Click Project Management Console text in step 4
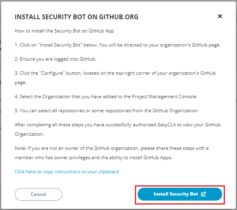 coord(165,97)
